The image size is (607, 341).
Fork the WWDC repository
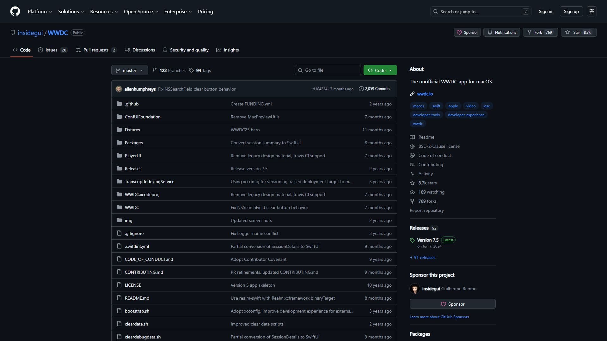click(x=540, y=33)
